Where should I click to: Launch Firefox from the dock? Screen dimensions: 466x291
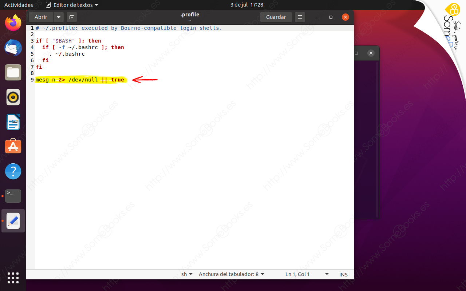point(13,23)
